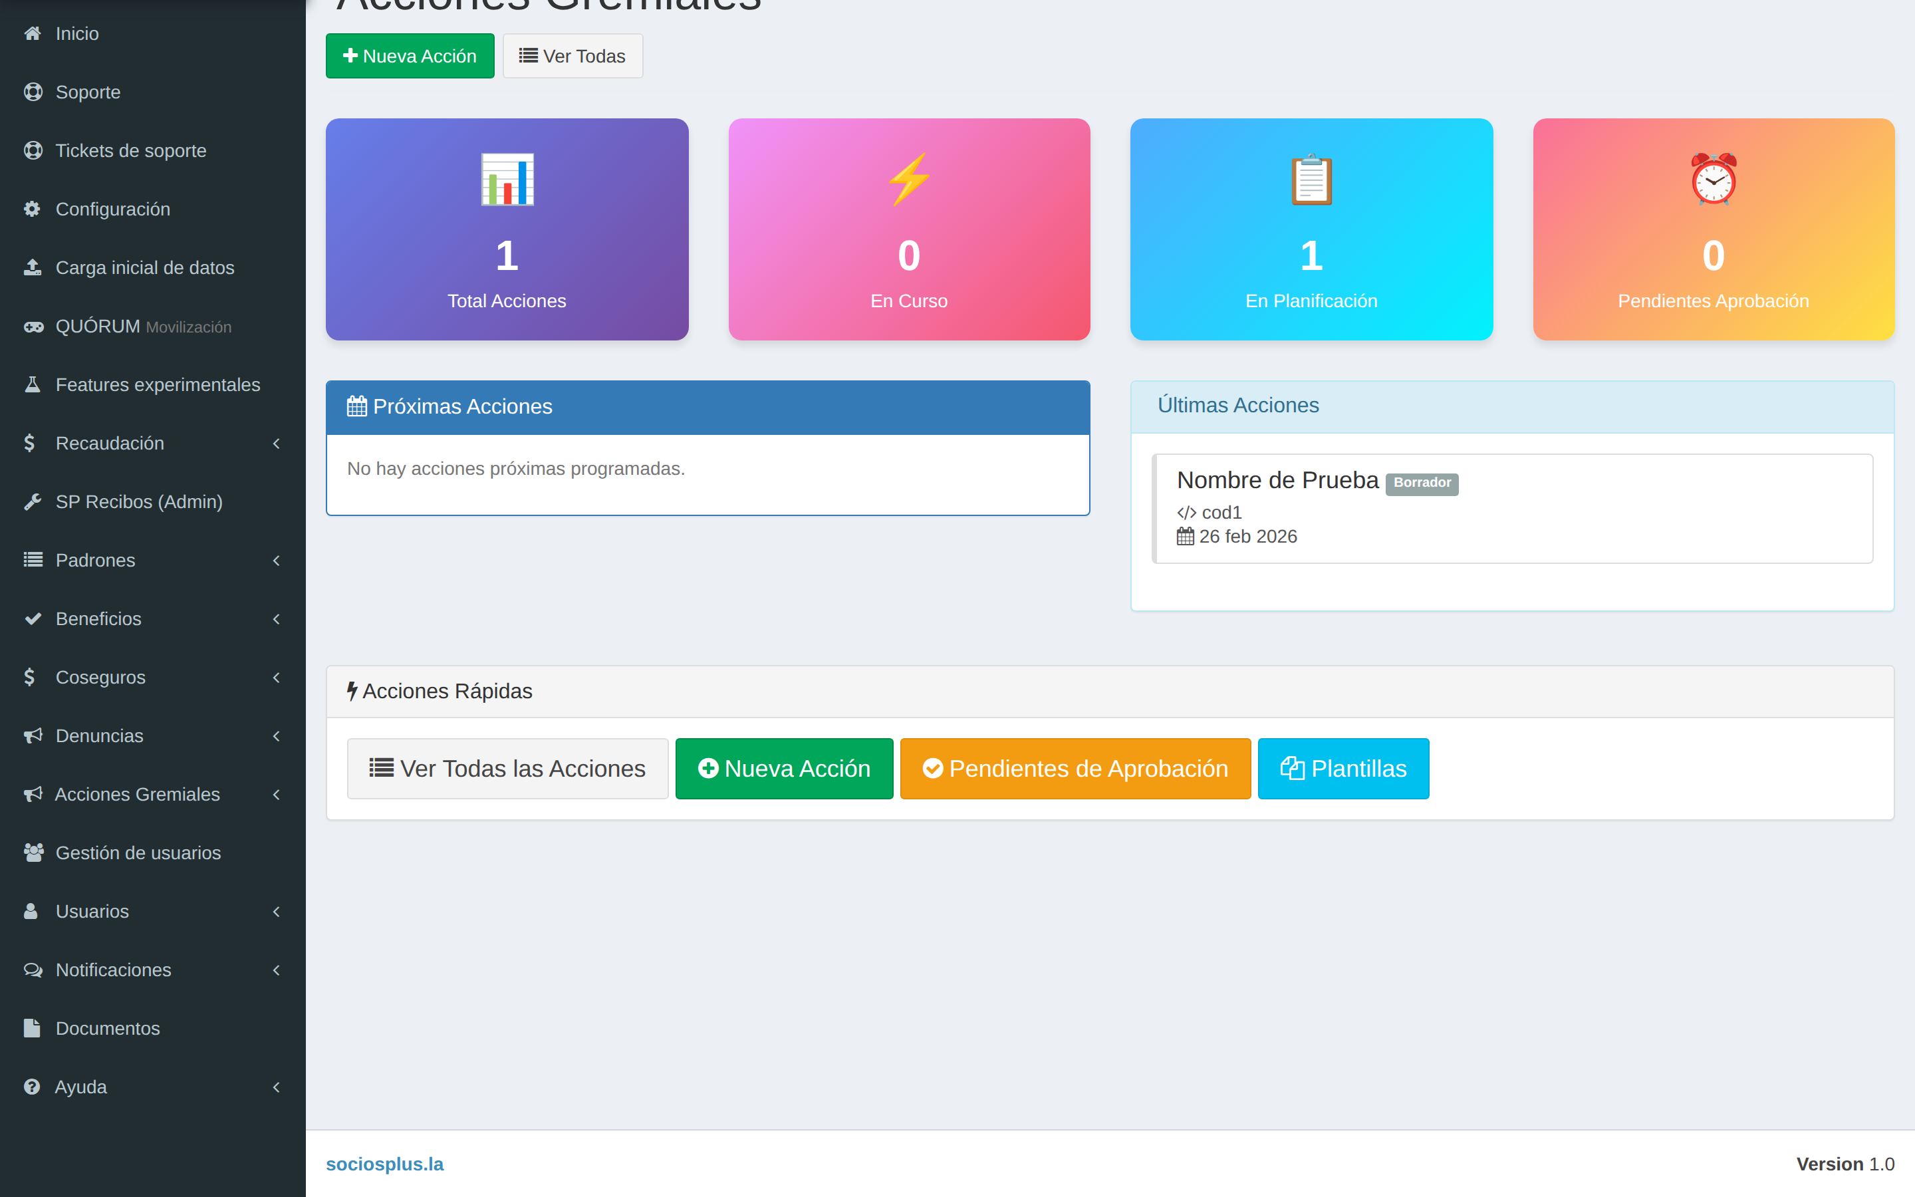Click the 26 feb 2026 date

point(1248,537)
